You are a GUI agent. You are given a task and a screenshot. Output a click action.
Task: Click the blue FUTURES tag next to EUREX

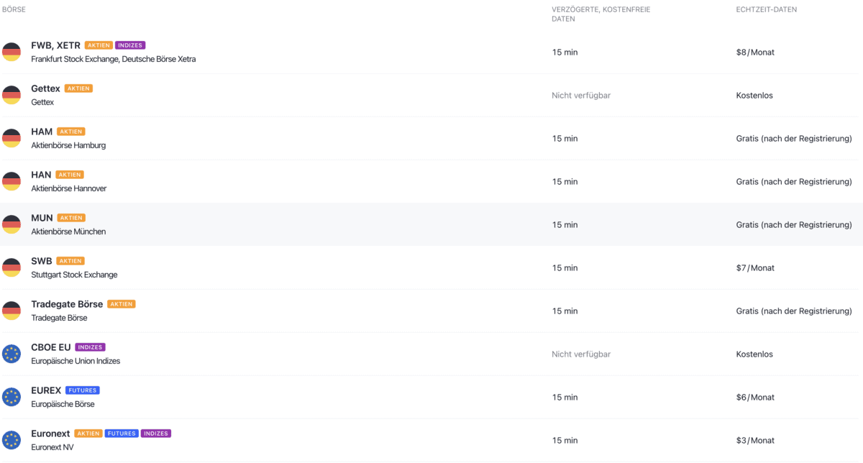(83, 390)
